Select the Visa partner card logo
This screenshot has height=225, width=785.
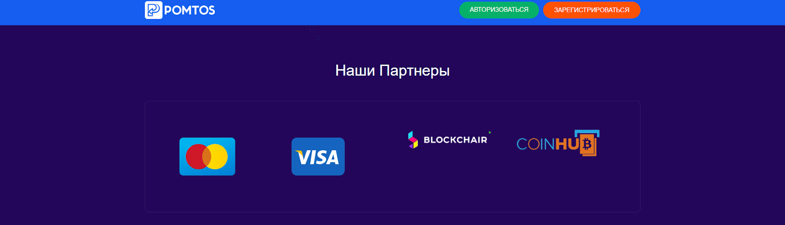pos(318,157)
